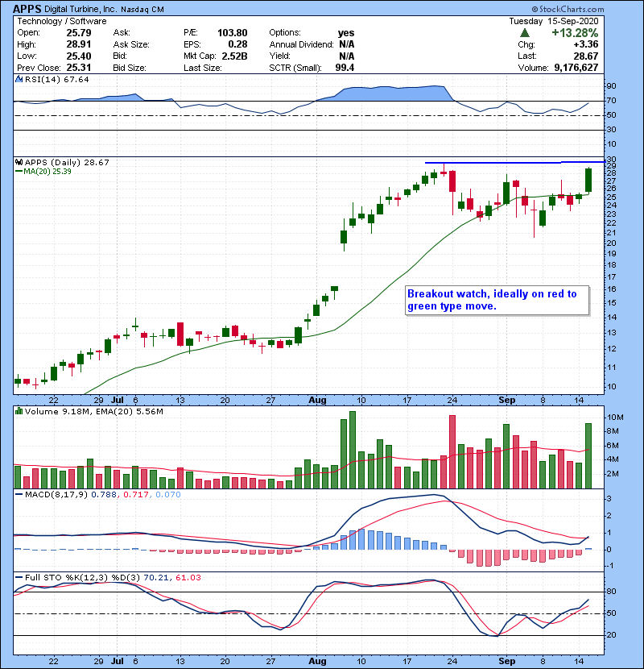Viewport: 644px width, 669px height.
Task: Click the SCTR (Small) value 99.4
Action: tap(345, 68)
